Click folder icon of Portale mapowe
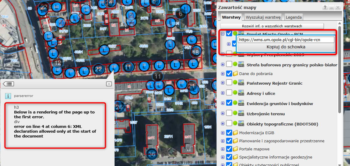 click(x=235, y=149)
